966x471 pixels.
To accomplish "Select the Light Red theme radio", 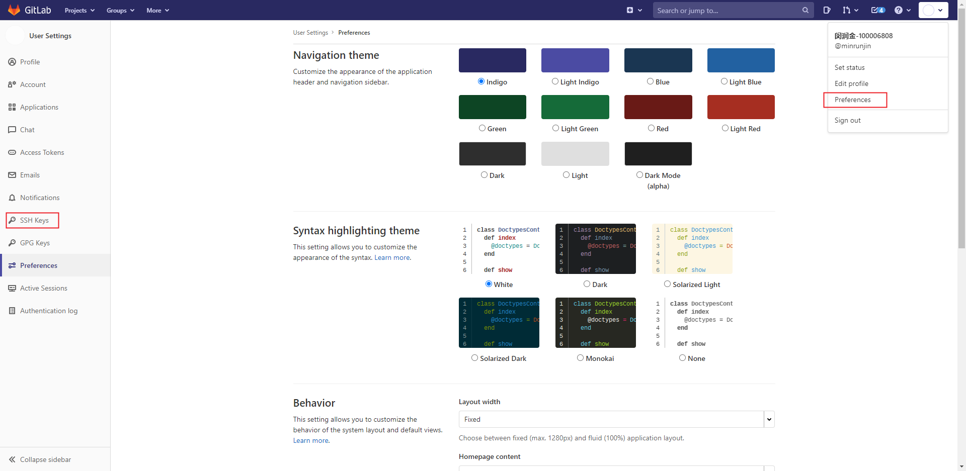I will tap(725, 128).
